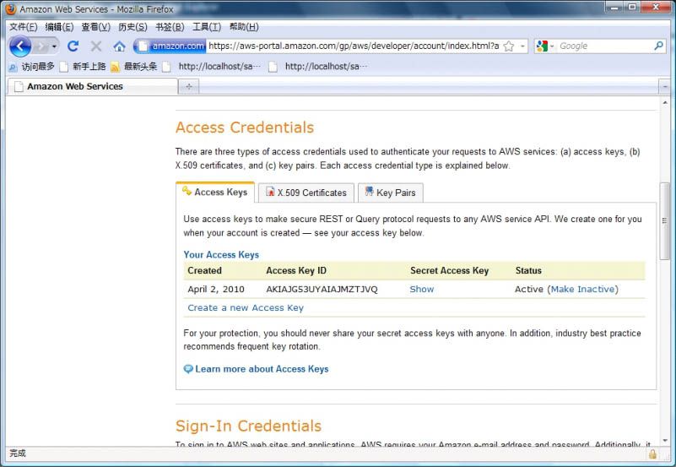676x467 pixels.
Task: Open Learn more about Access Keys
Action: click(262, 369)
